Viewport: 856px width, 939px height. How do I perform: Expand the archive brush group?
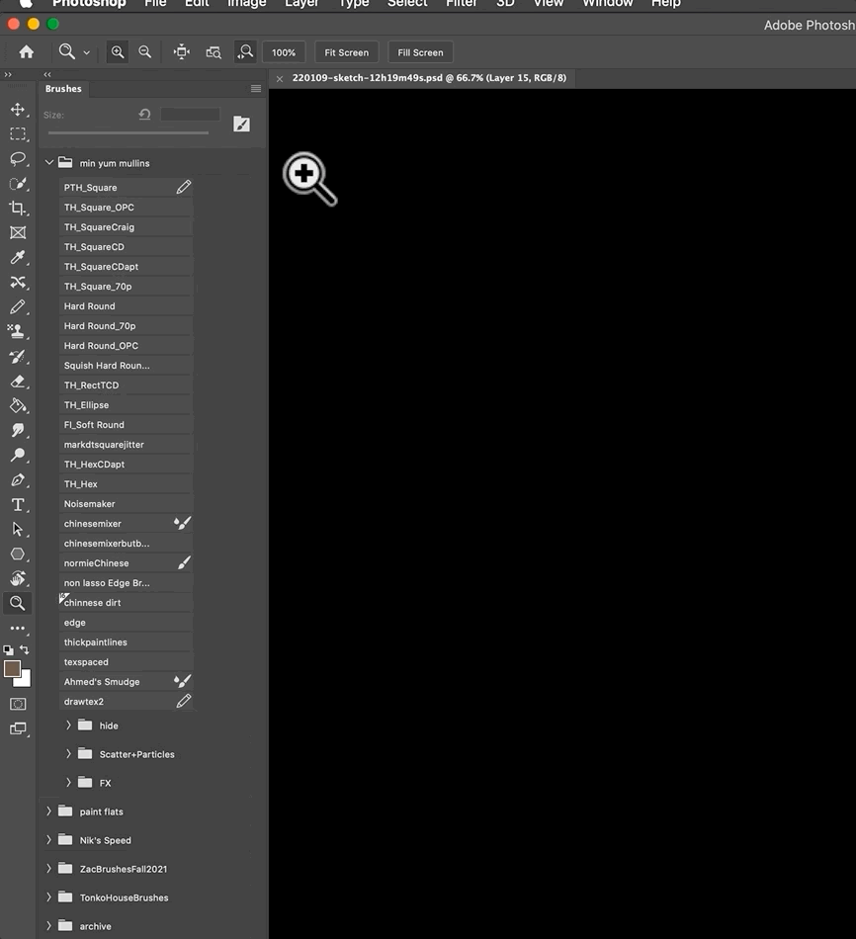point(48,926)
